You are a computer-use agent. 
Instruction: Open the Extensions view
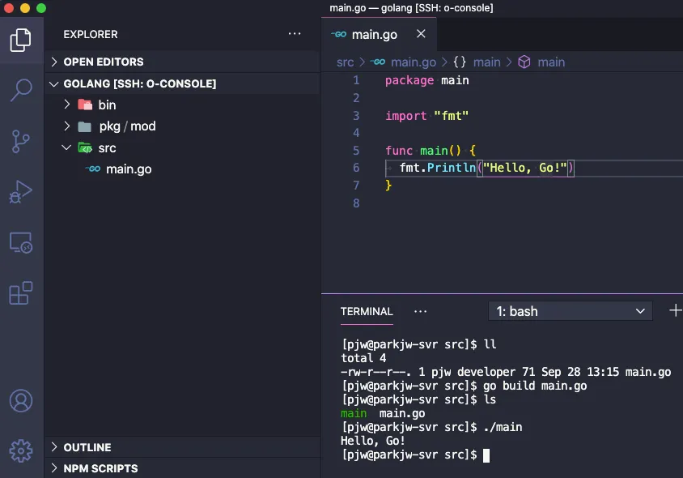click(x=20, y=292)
